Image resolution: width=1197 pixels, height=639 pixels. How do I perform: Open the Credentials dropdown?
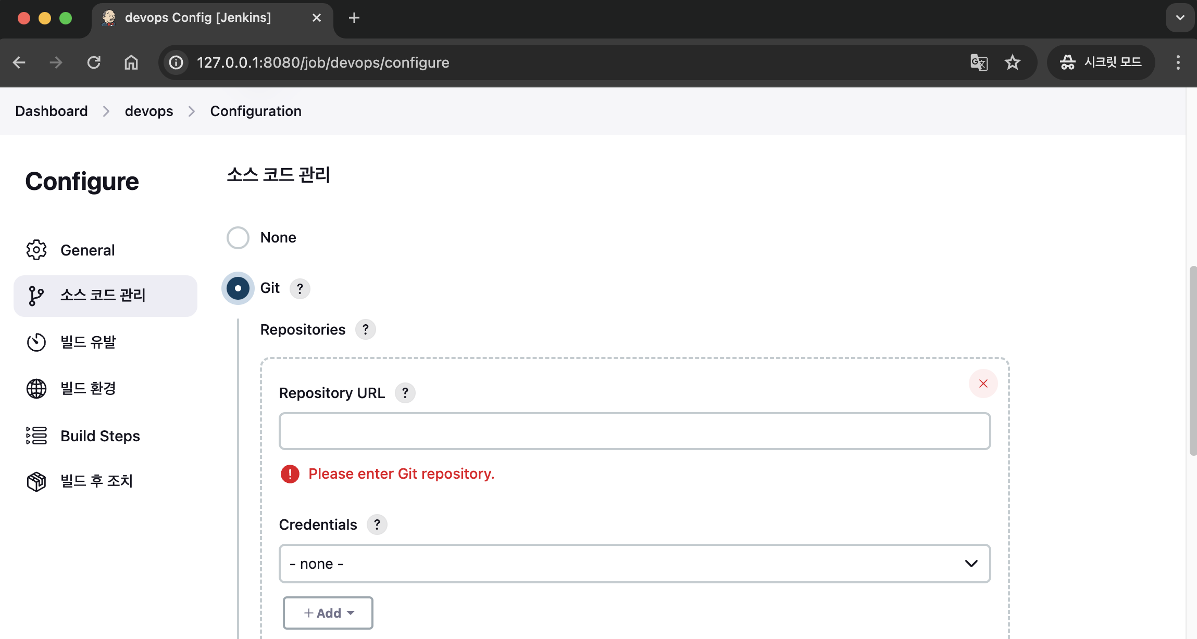pos(634,563)
